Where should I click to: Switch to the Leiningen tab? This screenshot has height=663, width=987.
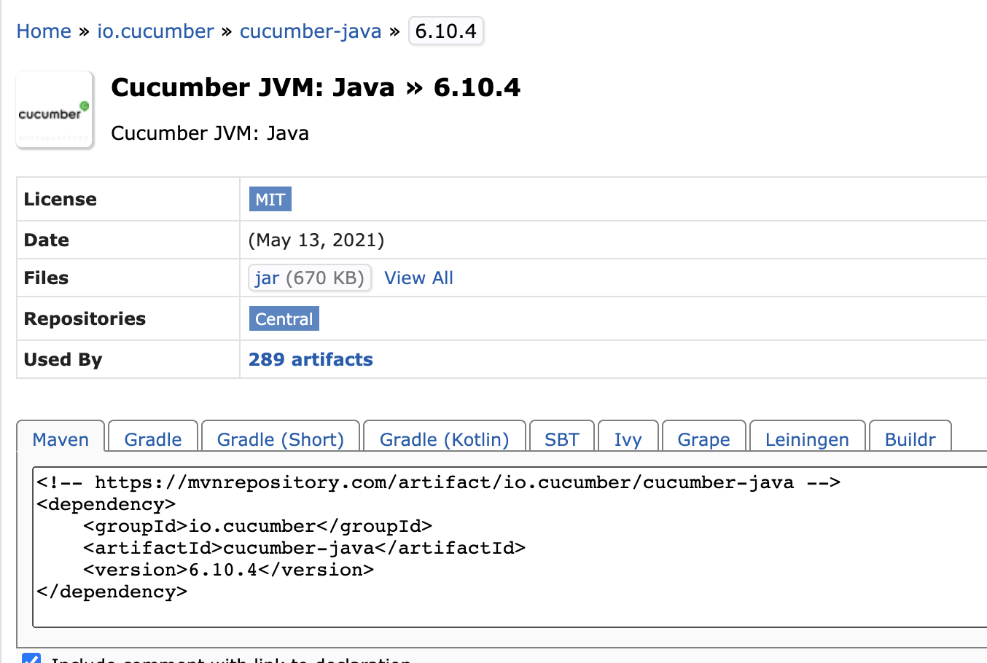point(807,439)
